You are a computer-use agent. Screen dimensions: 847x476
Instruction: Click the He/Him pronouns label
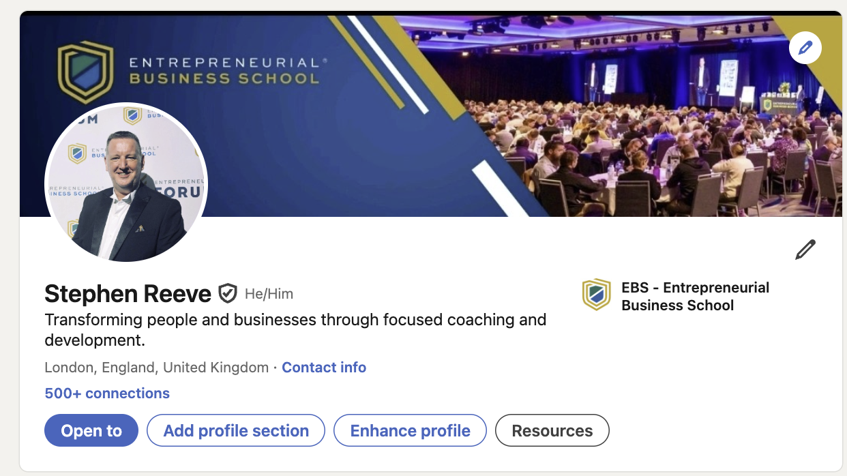tap(269, 295)
